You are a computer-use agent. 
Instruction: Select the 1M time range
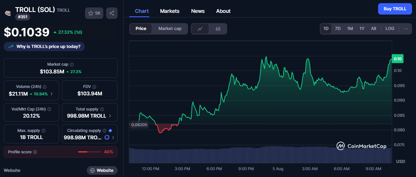tap(350, 29)
